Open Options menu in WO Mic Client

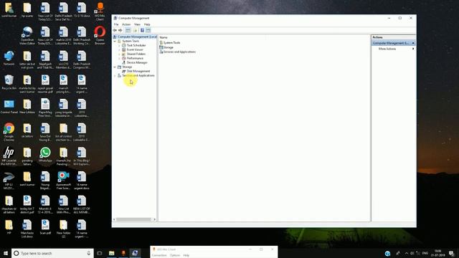coord(175,255)
